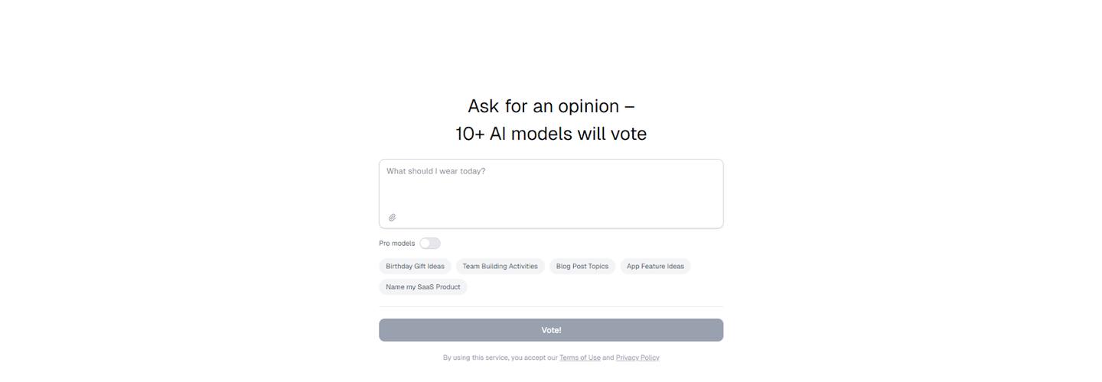Click the 'Ask for an opinion' heading

coord(551,106)
